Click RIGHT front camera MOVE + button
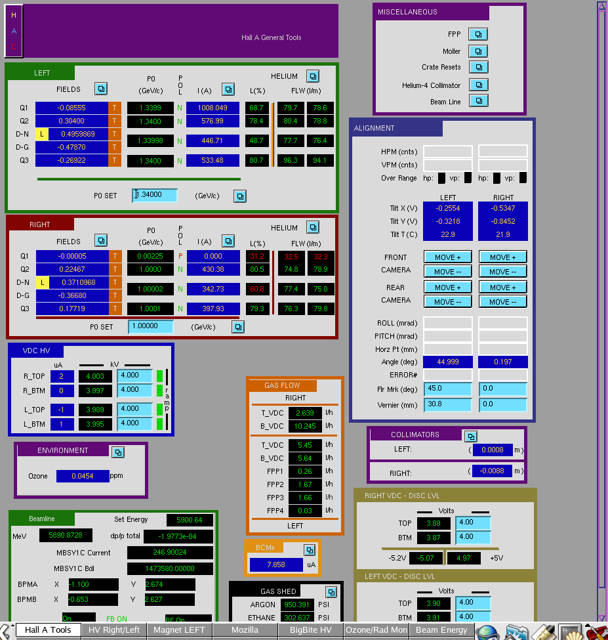Viewport: 608px width, 640px height. (x=503, y=257)
